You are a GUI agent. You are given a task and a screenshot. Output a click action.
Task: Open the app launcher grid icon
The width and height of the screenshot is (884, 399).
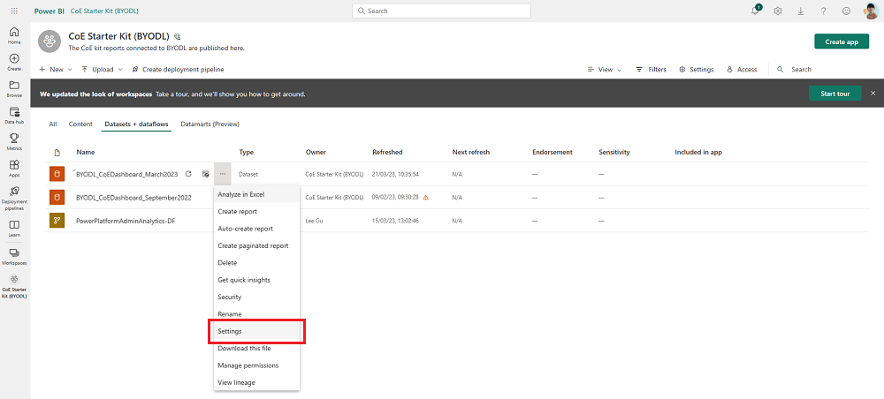click(x=15, y=11)
